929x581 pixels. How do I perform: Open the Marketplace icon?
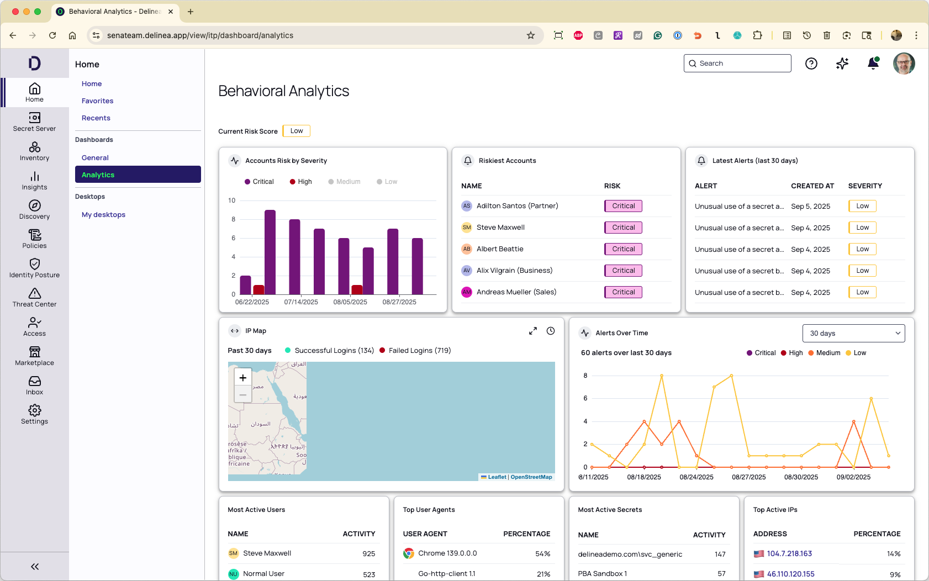(x=34, y=356)
